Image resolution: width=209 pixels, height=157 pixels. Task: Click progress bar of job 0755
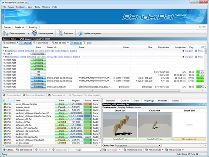point(76,128)
